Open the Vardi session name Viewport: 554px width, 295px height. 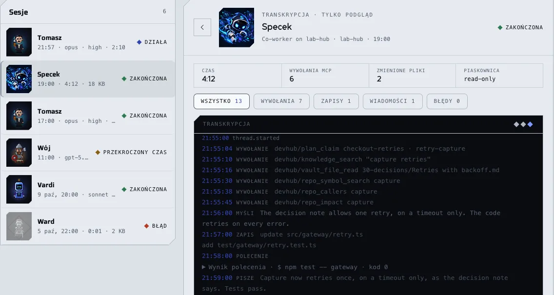[46, 185]
